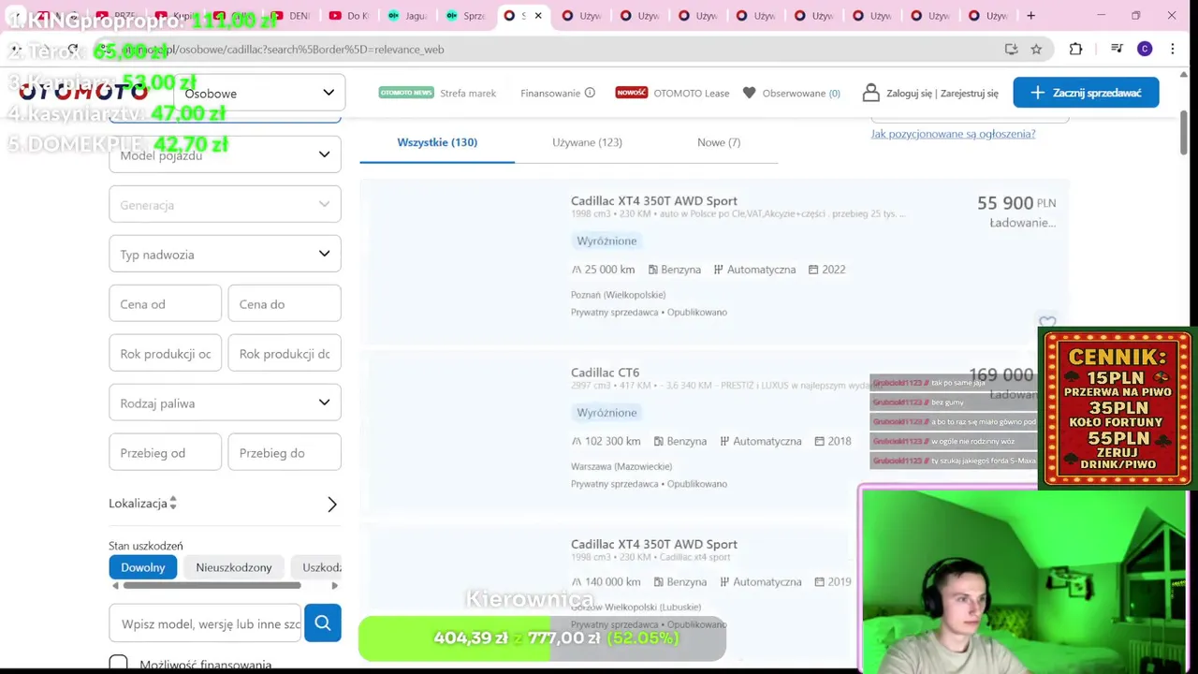The image size is (1198, 674).
Task: Switch to the Używane (123) tab
Action: 587,142
